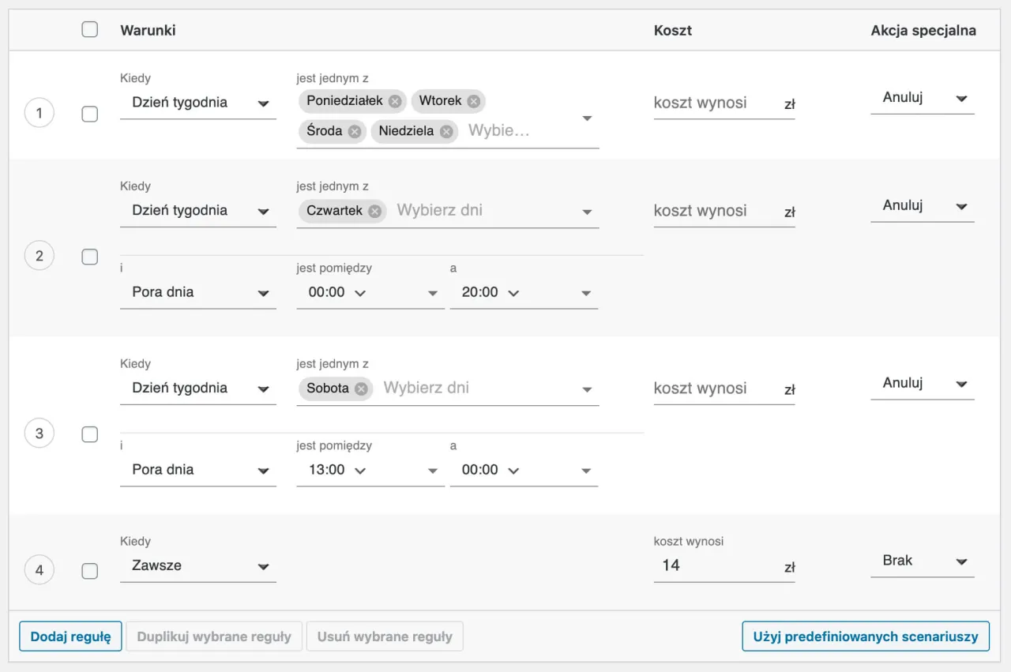
Task: Remove the Czwartek tag in rule 2
Action: pyautogui.click(x=374, y=211)
